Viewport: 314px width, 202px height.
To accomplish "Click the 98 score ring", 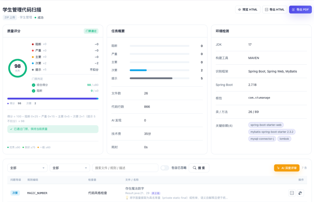I will coord(17,68).
